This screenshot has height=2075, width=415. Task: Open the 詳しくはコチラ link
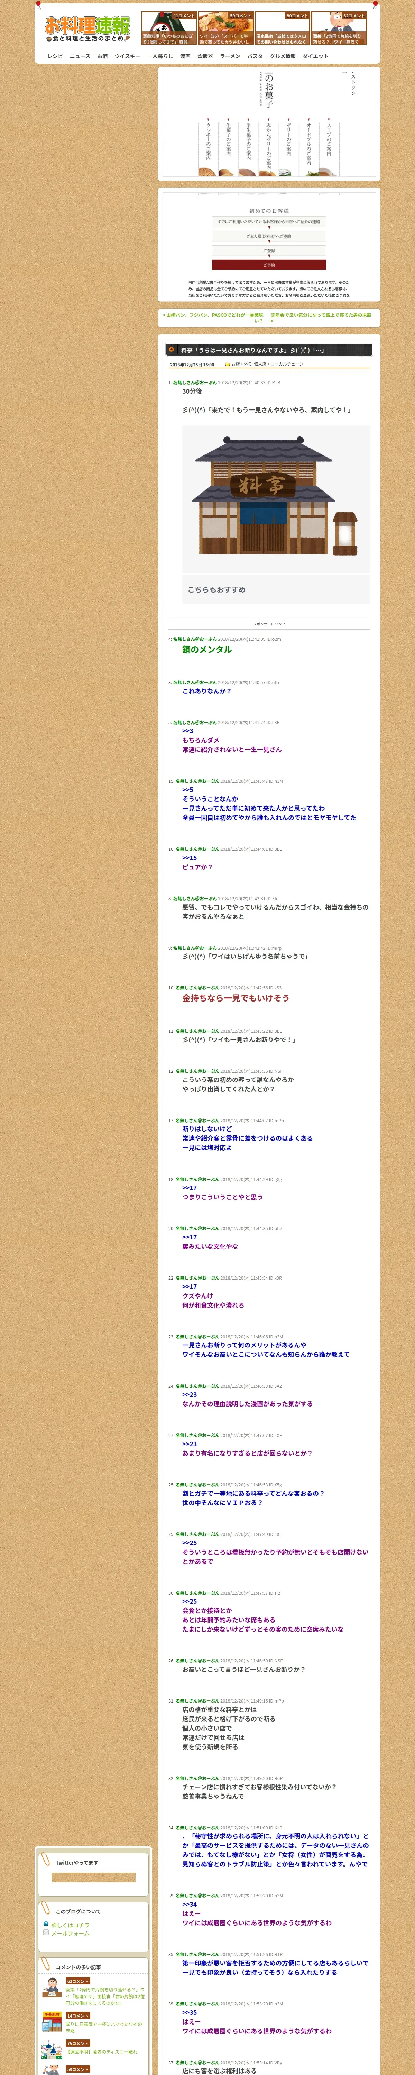coord(70,1925)
